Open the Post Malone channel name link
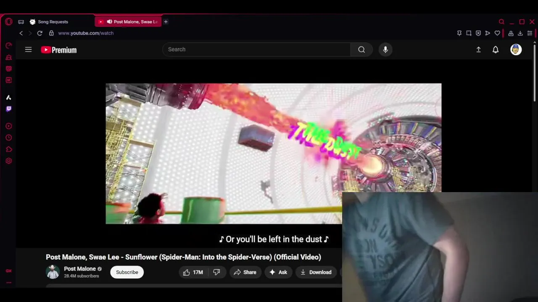The image size is (538, 302). [x=80, y=269]
